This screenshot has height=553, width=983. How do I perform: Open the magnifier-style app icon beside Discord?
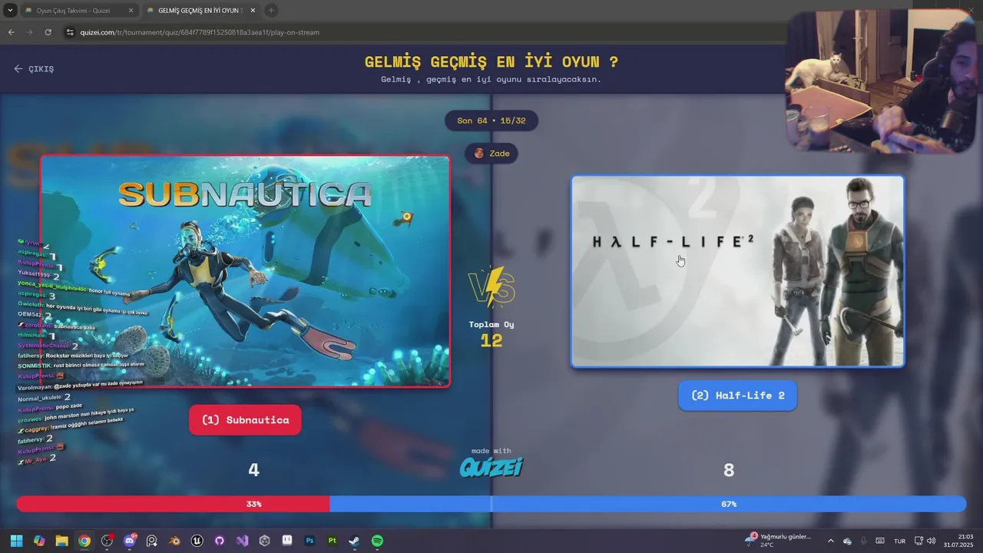[x=152, y=541]
